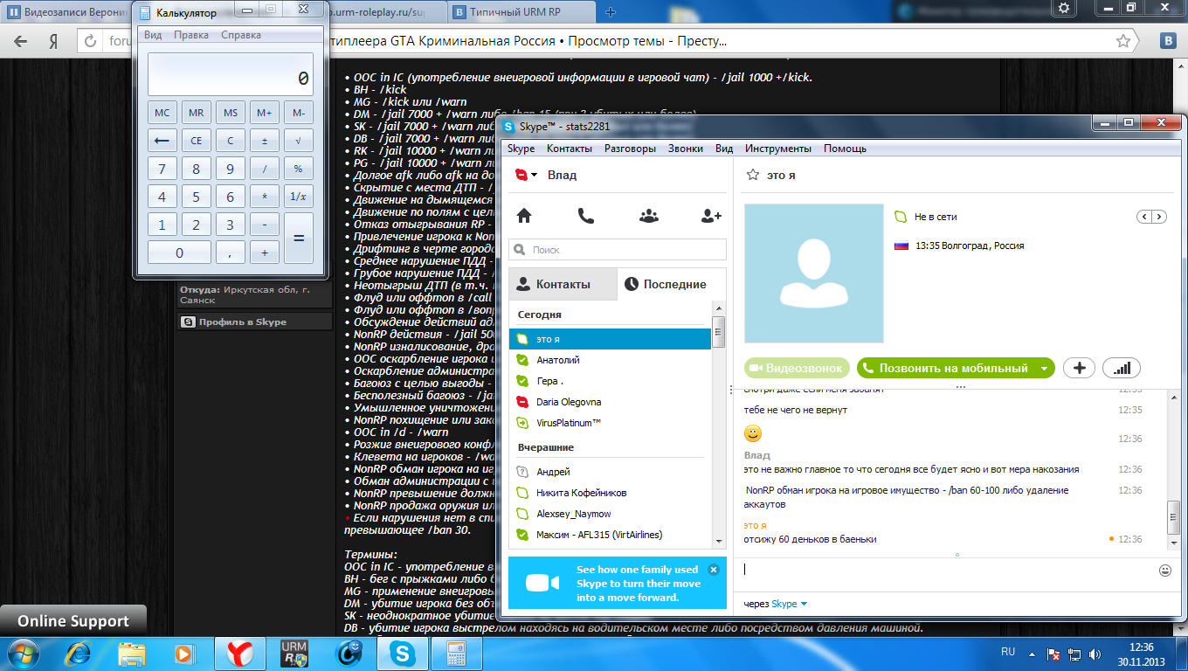Open the Skype status dropdown next to Влад
Screen dimensions: 1188x671
(x=534, y=176)
